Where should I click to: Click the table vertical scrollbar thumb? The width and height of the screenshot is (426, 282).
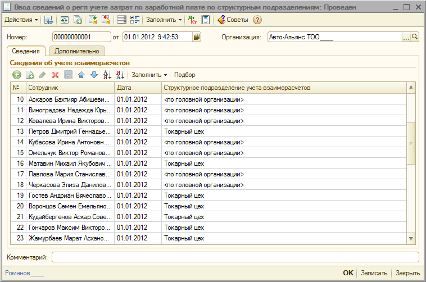tap(411, 143)
